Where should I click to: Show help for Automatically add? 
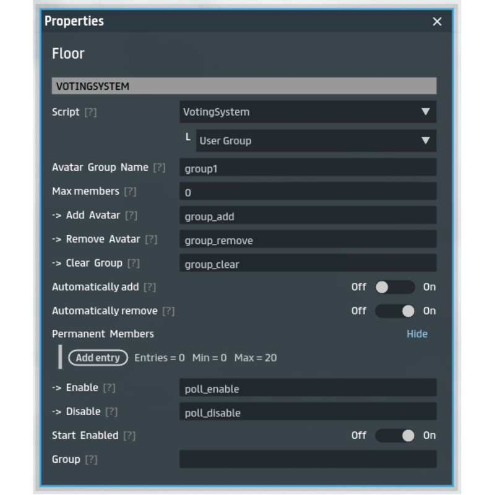149,287
